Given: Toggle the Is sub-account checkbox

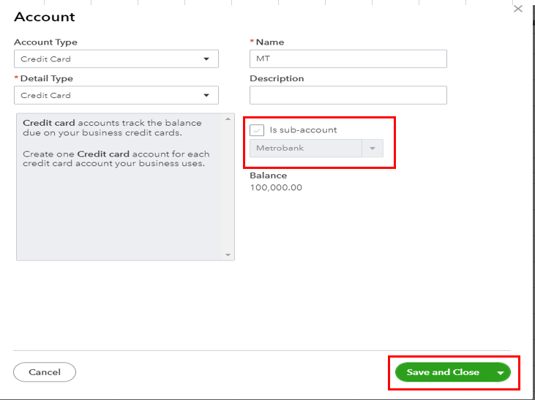Looking at the screenshot, I should 257,130.
